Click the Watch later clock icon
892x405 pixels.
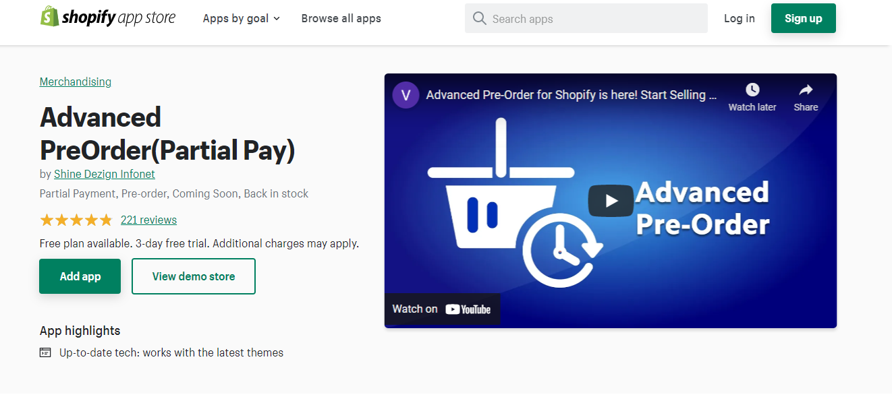click(x=752, y=90)
